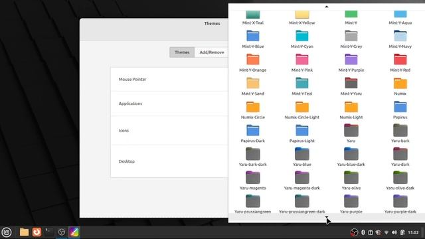Select the Yaru-olive icon theme
Screen dimensions: 425x239
tap(351, 181)
